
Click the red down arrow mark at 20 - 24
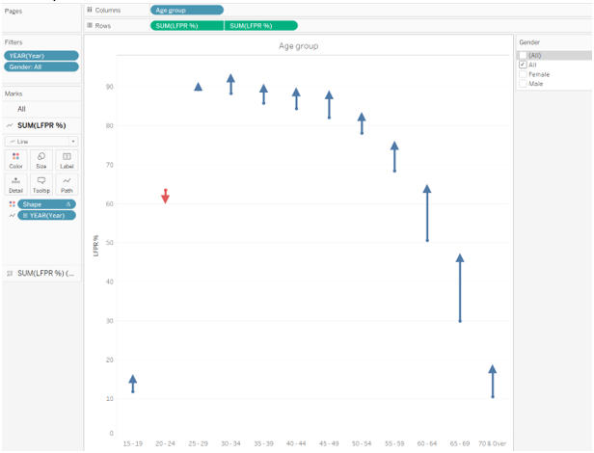165,197
